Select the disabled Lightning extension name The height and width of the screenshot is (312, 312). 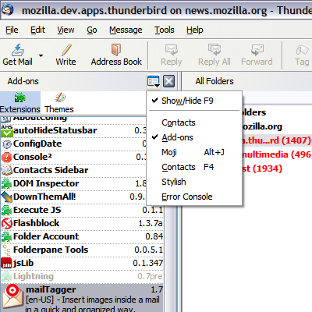coord(34,276)
